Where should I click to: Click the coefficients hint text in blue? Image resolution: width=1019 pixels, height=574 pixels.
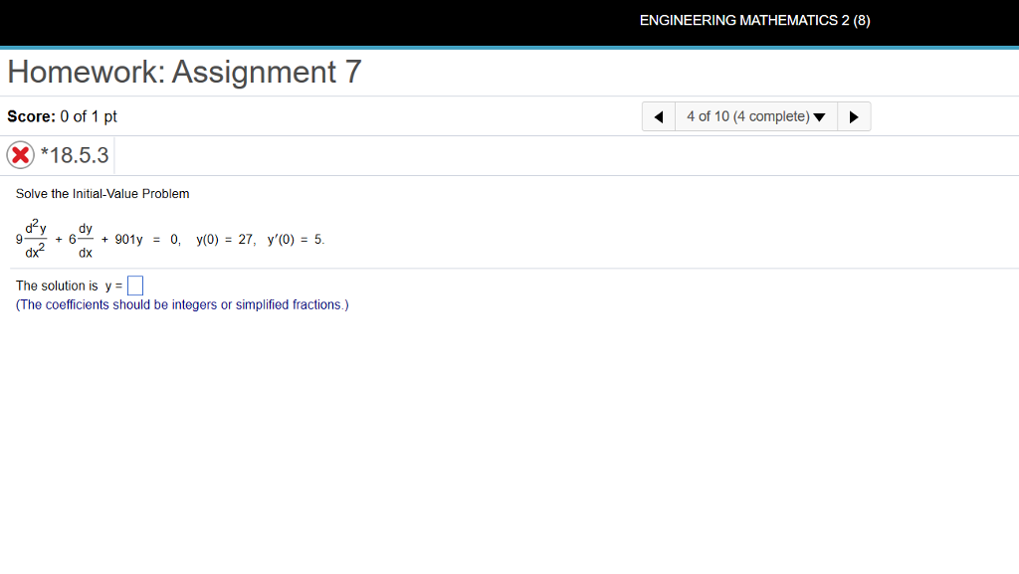pyautogui.click(x=182, y=305)
